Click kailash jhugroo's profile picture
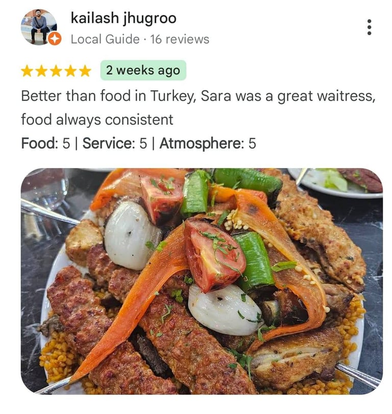The width and height of the screenshot is (392, 414). coord(39,27)
